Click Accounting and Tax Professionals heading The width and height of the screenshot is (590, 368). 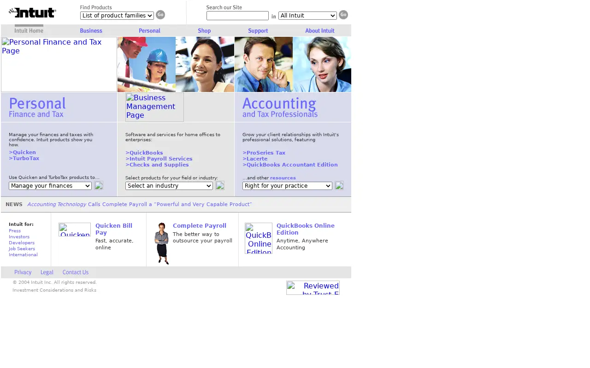pyautogui.click(x=280, y=107)
